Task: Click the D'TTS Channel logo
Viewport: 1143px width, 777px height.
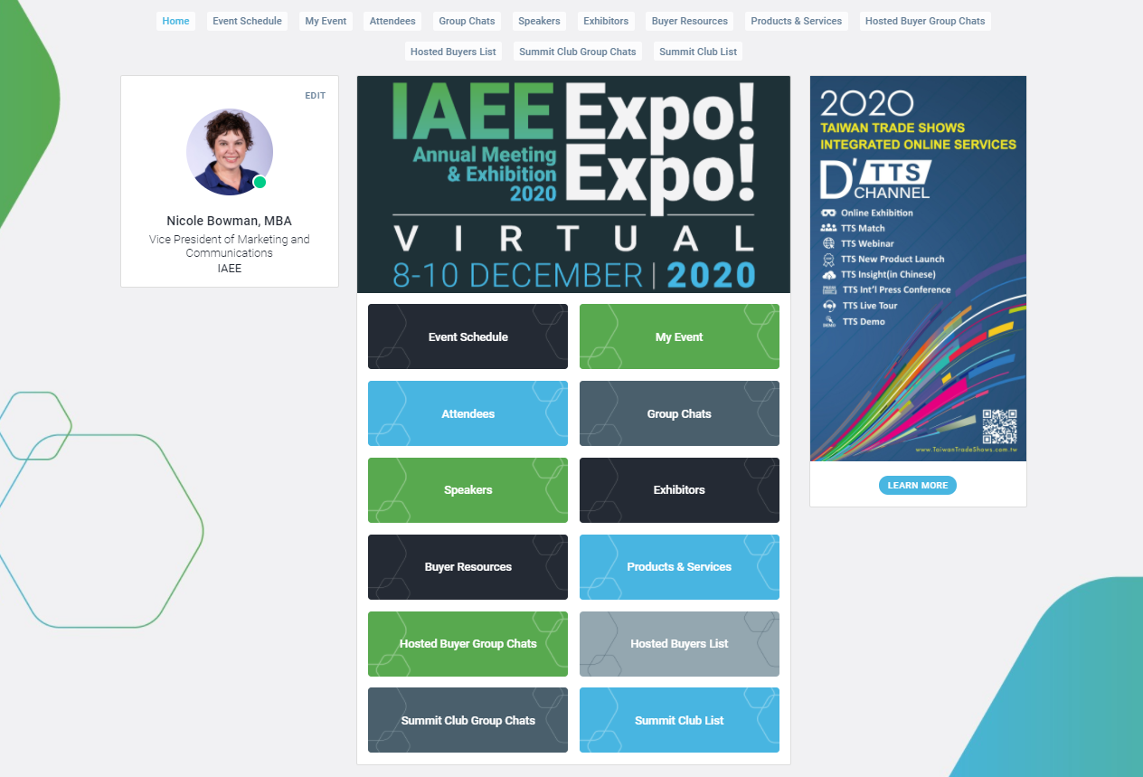Action: [x=875, y=179]
